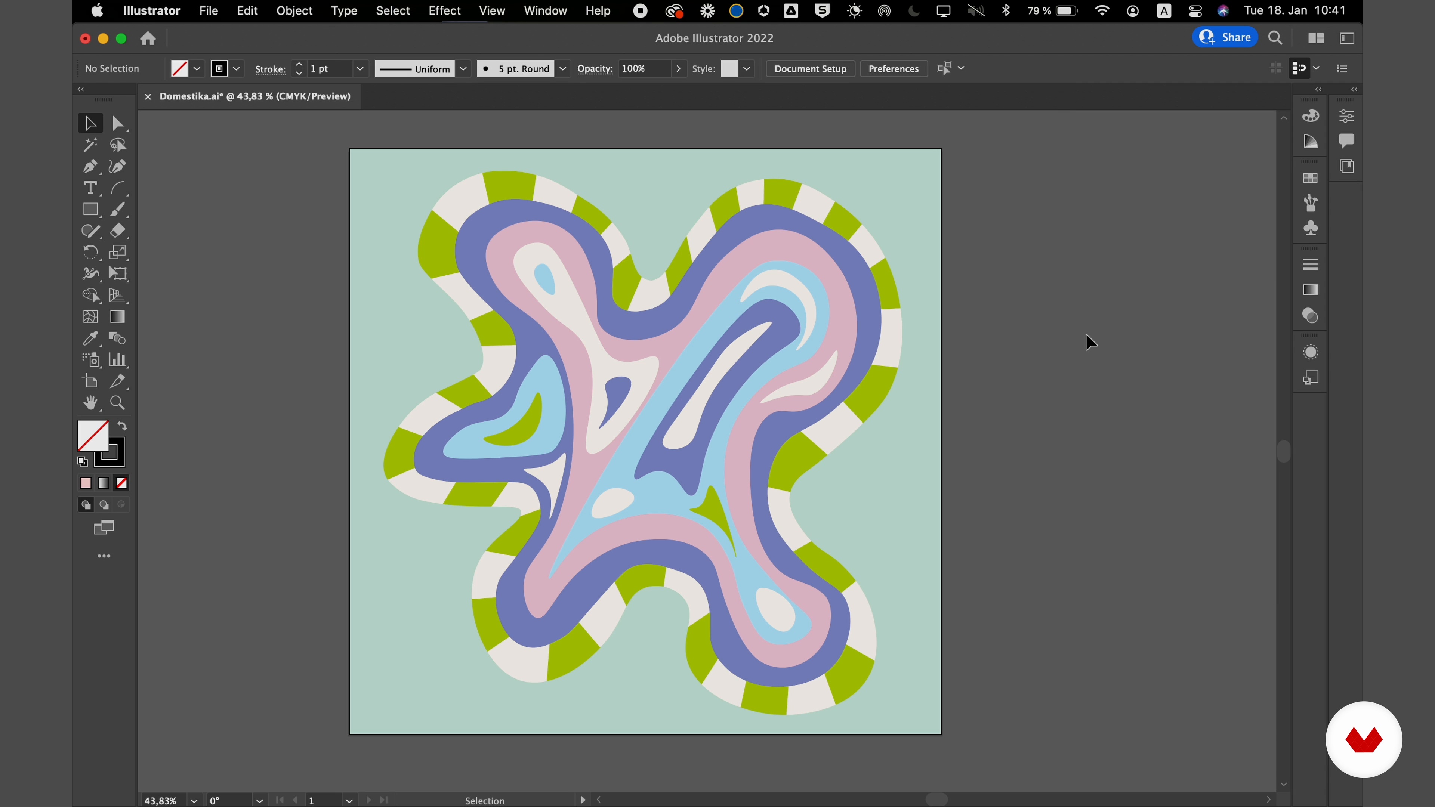Viewport: 1435px width, 807px height.
Task: Open the Window menu
Action: point(545,11)
